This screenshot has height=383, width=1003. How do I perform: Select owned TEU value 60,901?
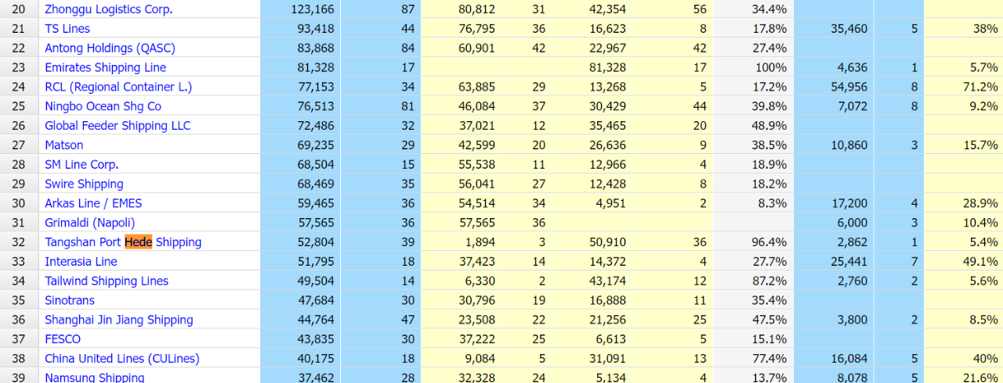click(476, 48)
